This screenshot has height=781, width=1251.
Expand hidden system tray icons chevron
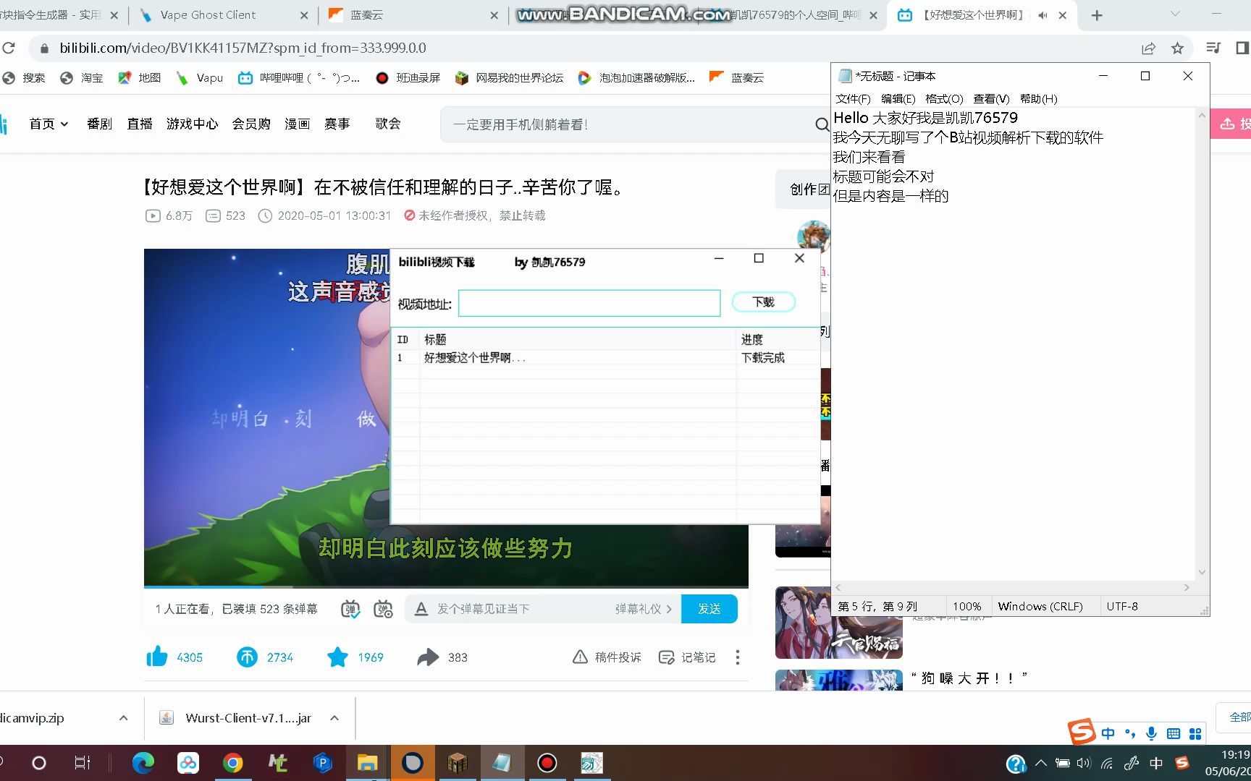click(x=1041, y=763)
